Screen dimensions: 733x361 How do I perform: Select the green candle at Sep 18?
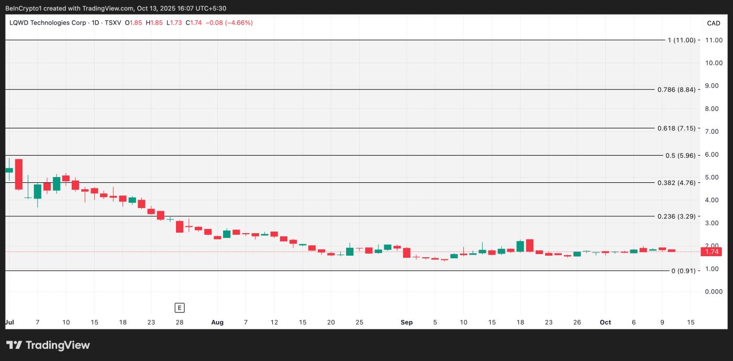[520, 246]
